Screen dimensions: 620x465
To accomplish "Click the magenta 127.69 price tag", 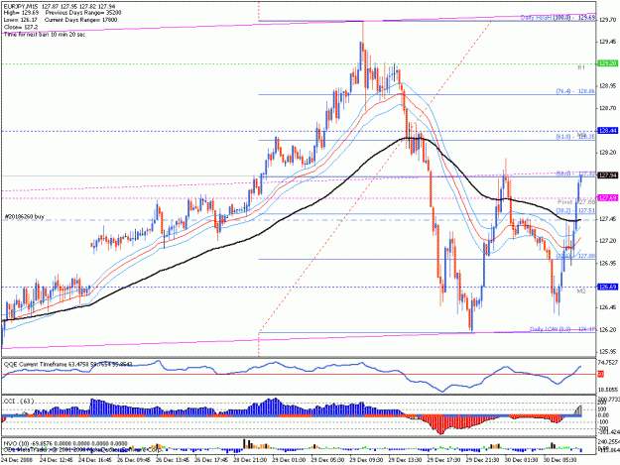I will [x=608, y=197].
